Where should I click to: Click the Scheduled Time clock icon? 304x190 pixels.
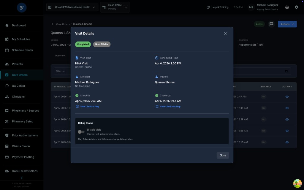coord(157,58)
